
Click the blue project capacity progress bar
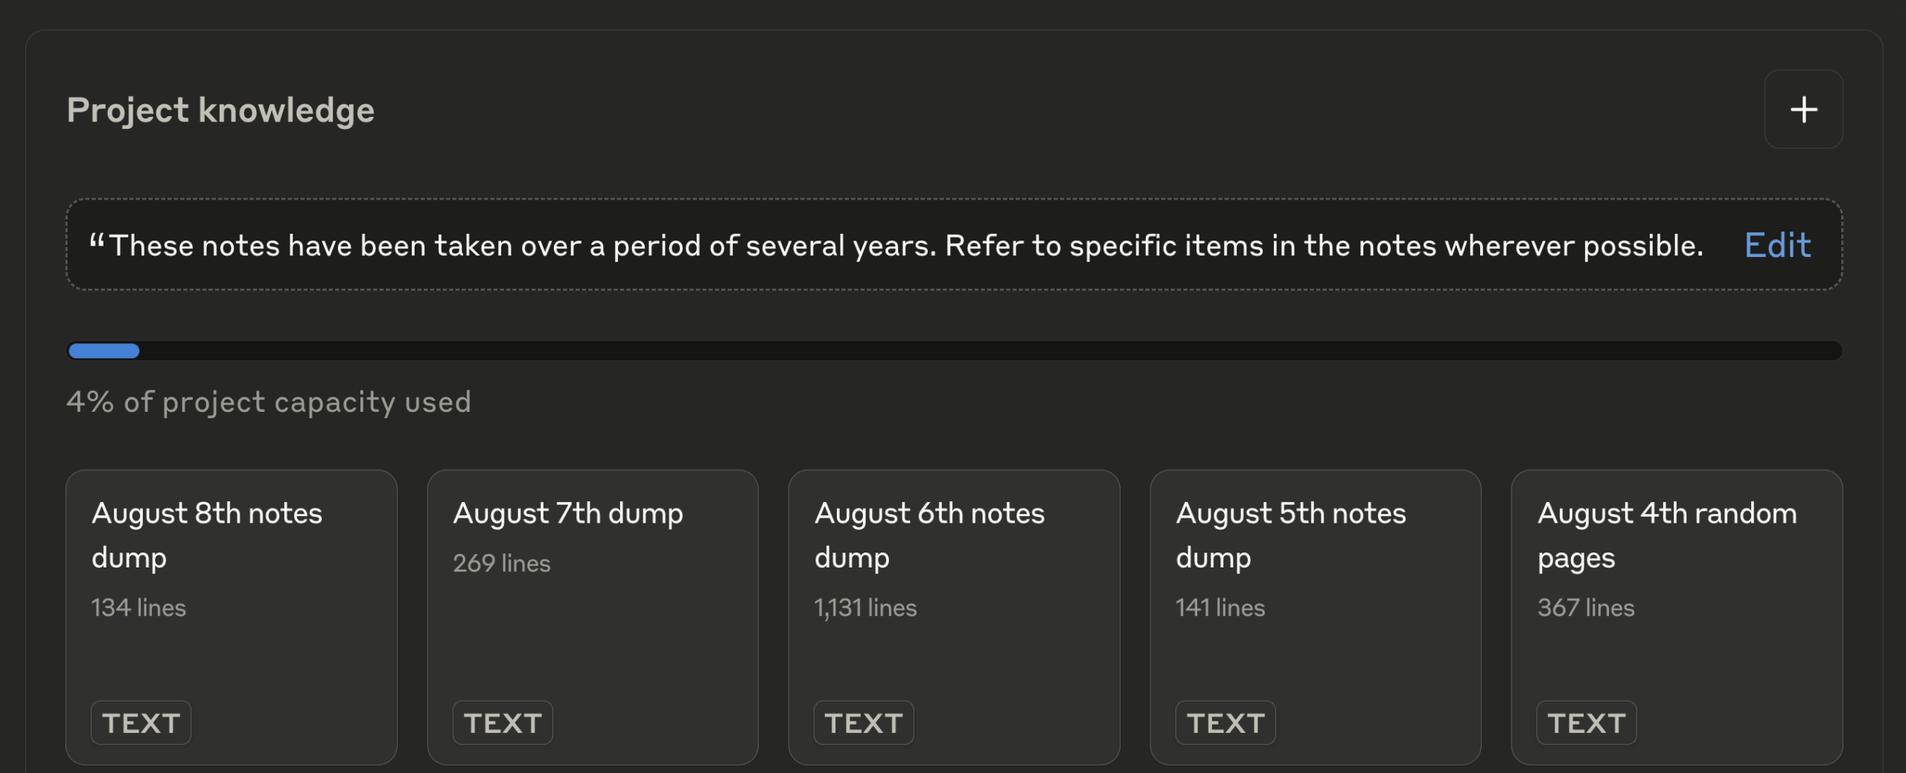click(x=104, y=351)
